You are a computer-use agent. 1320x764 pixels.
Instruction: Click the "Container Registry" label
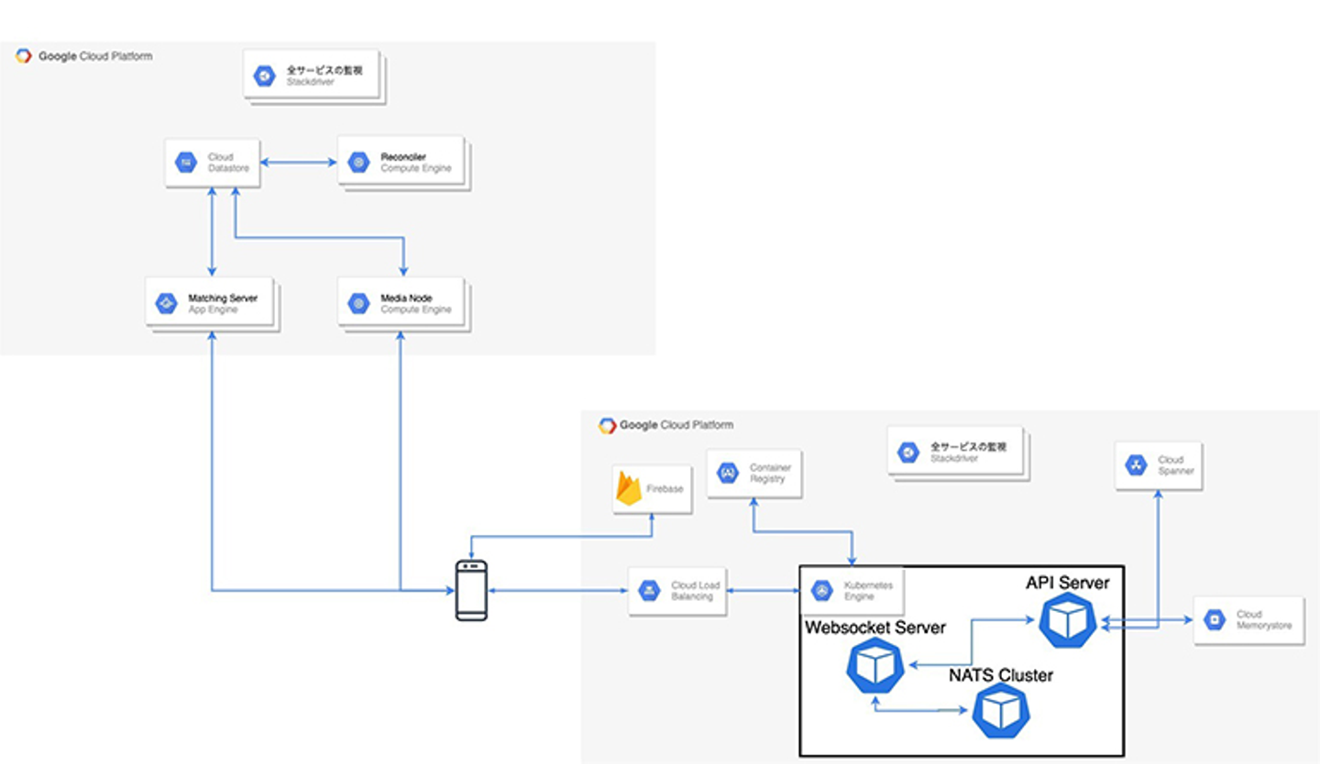tap(770, 473)
